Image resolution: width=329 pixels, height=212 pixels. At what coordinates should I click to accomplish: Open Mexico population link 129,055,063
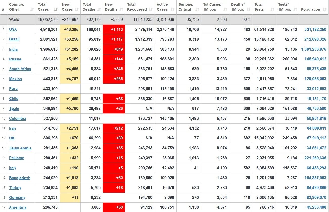tap(315, 79)
